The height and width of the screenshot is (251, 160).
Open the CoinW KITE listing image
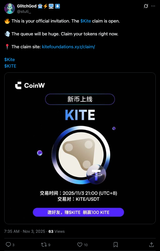[80, 148]
